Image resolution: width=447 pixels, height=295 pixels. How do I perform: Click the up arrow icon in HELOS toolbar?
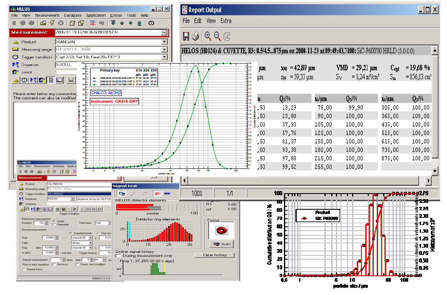click(x=122, y=23)
